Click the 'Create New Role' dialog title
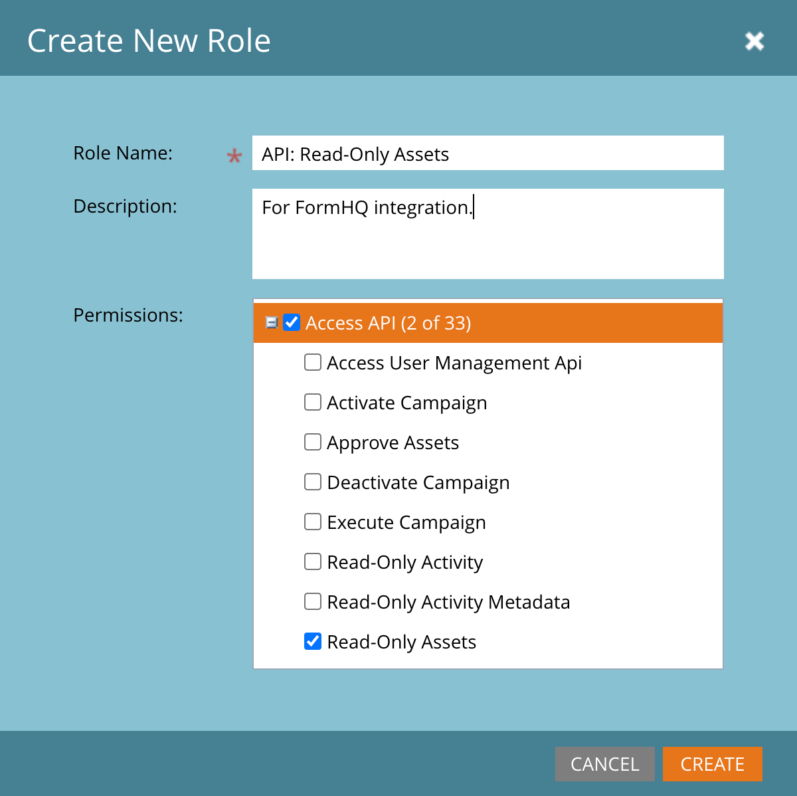 pyautogui.click(x=149, y=41)
